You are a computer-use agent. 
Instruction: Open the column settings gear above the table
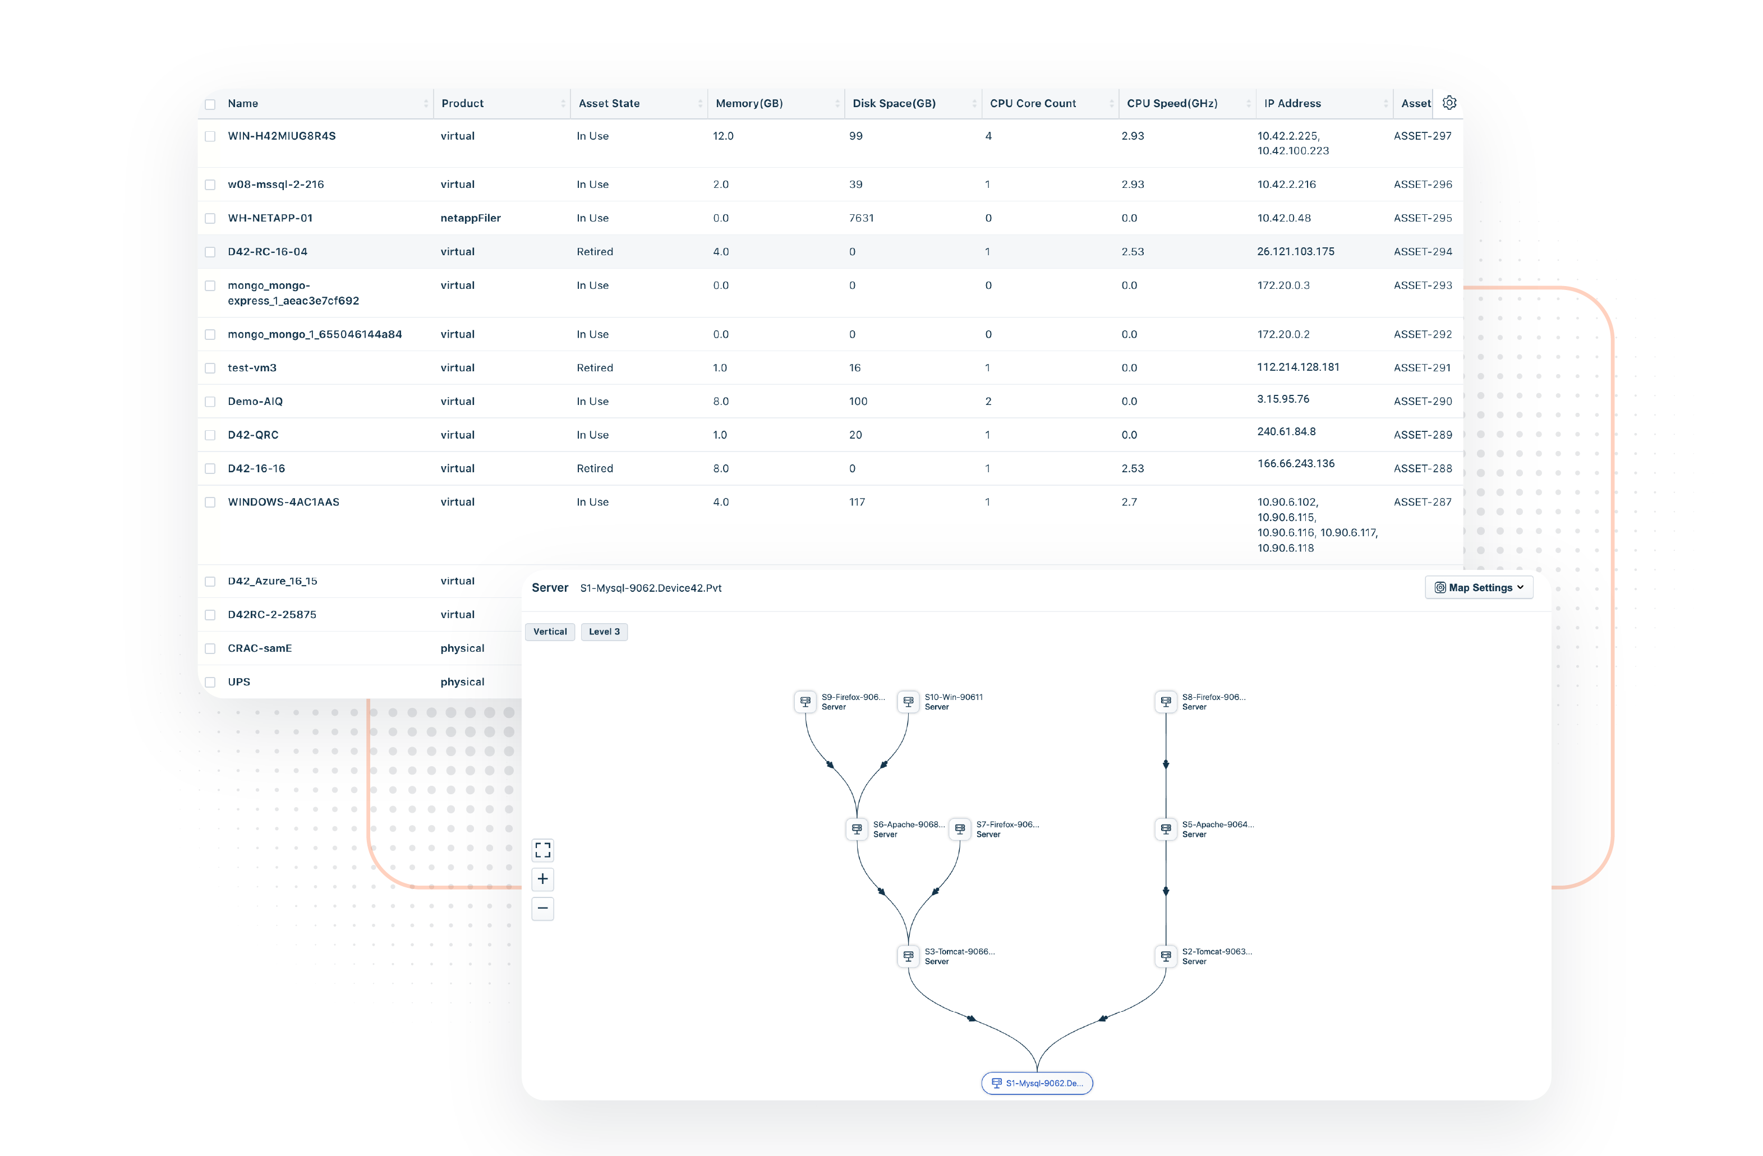pyautogui.click(x=1449, y=103)
